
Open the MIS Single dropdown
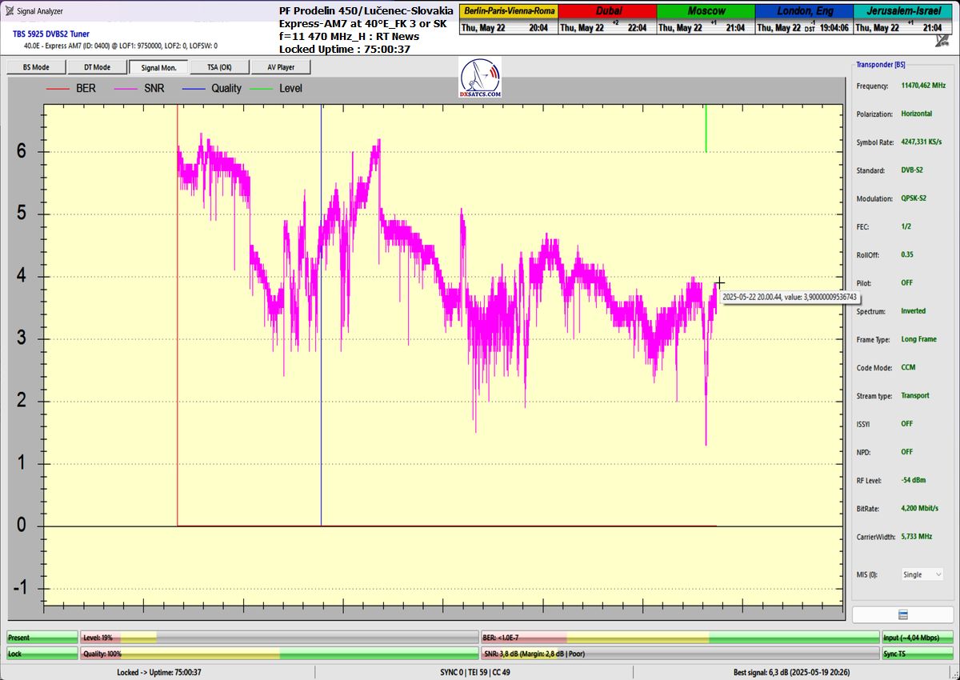pos(922,574)
